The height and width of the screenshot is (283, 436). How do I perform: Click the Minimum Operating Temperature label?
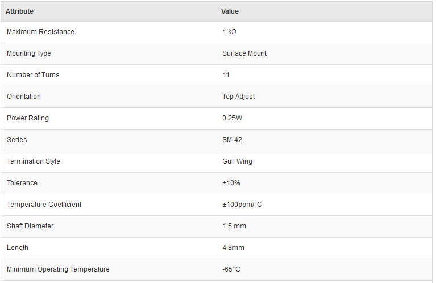58,269
